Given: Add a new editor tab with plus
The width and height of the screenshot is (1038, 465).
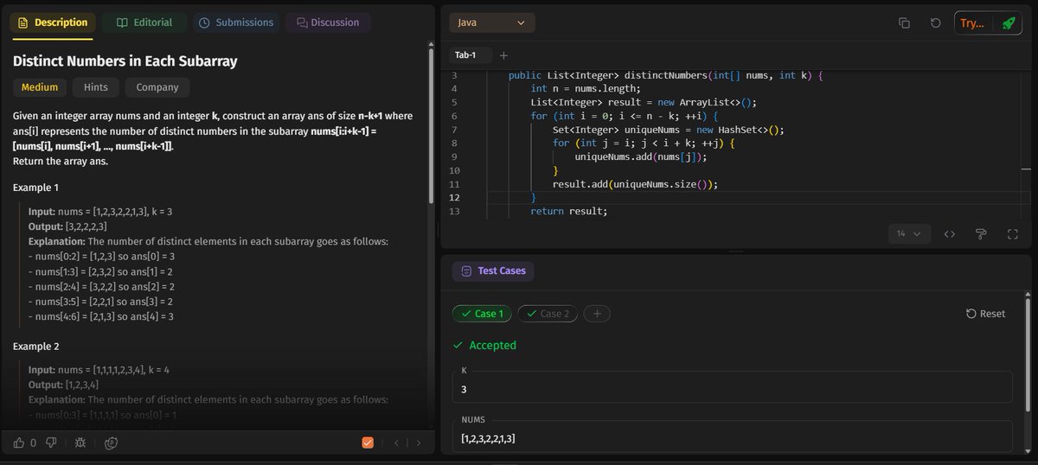Looking at the screenshot, I should (x=503, y=55).
